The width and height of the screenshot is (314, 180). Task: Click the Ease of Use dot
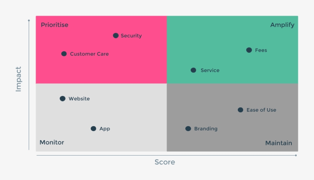coord(240,110)
